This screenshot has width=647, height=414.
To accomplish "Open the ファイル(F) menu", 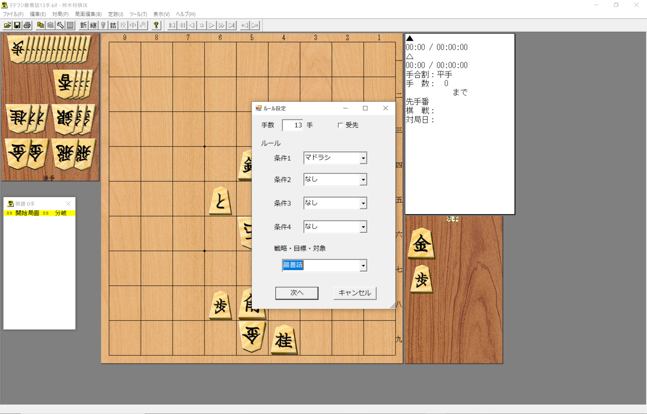I will 13,14.
